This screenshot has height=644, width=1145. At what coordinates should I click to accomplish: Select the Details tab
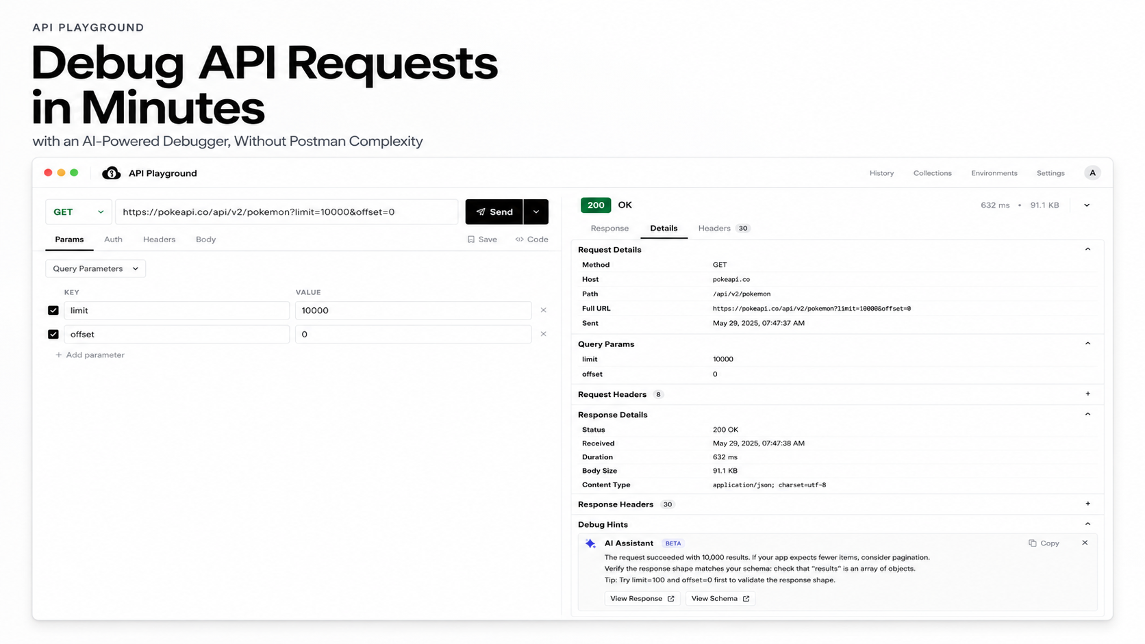pos(664,229)
